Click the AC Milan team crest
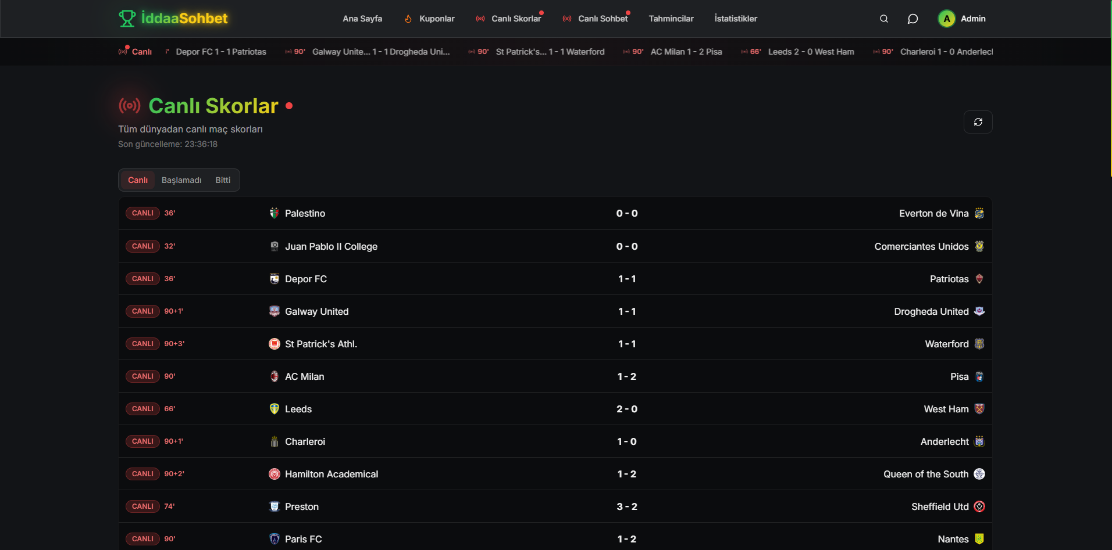Screen dimensions: 1112x550 tap(275, 376)
